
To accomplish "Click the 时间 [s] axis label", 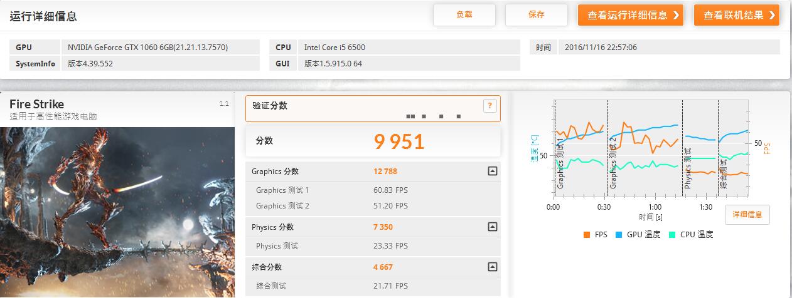I will tap(651, 217).
